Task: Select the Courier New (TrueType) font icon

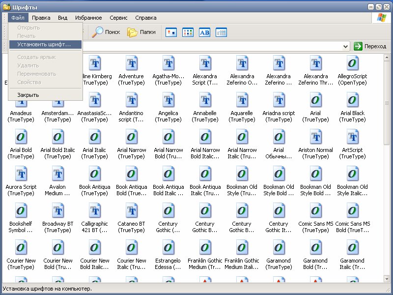Action: 21,247
